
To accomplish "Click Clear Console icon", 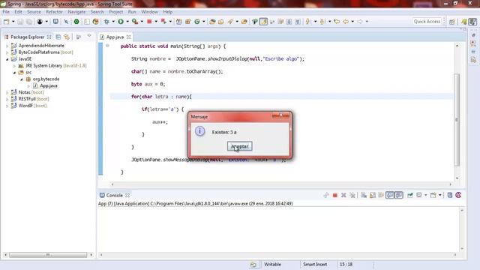I will click(x=364, y=195).
